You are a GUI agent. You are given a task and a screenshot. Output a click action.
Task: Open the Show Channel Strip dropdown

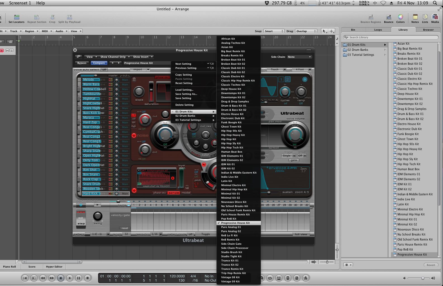(x=115, y=57)
